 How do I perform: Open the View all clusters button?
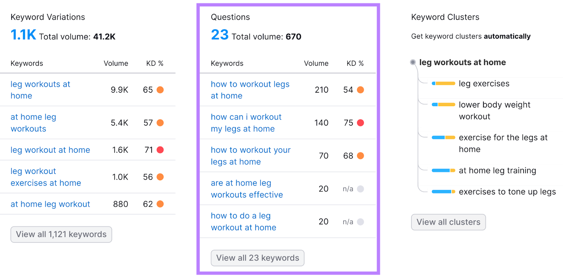click(448, 222)
